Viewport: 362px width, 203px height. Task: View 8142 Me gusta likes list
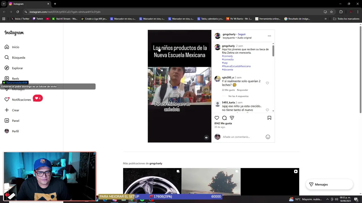point(223,123)
